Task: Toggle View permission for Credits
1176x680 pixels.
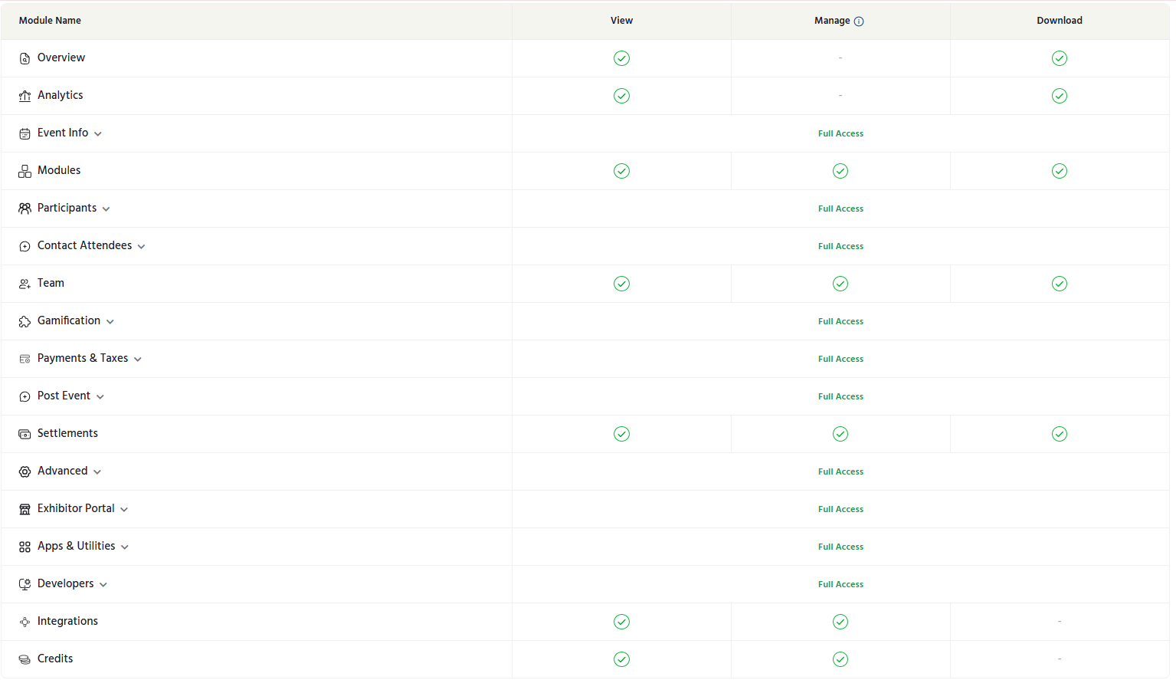Action: coord(621,659)
